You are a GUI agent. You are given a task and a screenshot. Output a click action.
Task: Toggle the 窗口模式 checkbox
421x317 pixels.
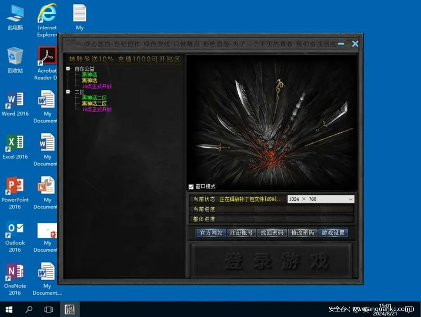click(x=191, y=187)
